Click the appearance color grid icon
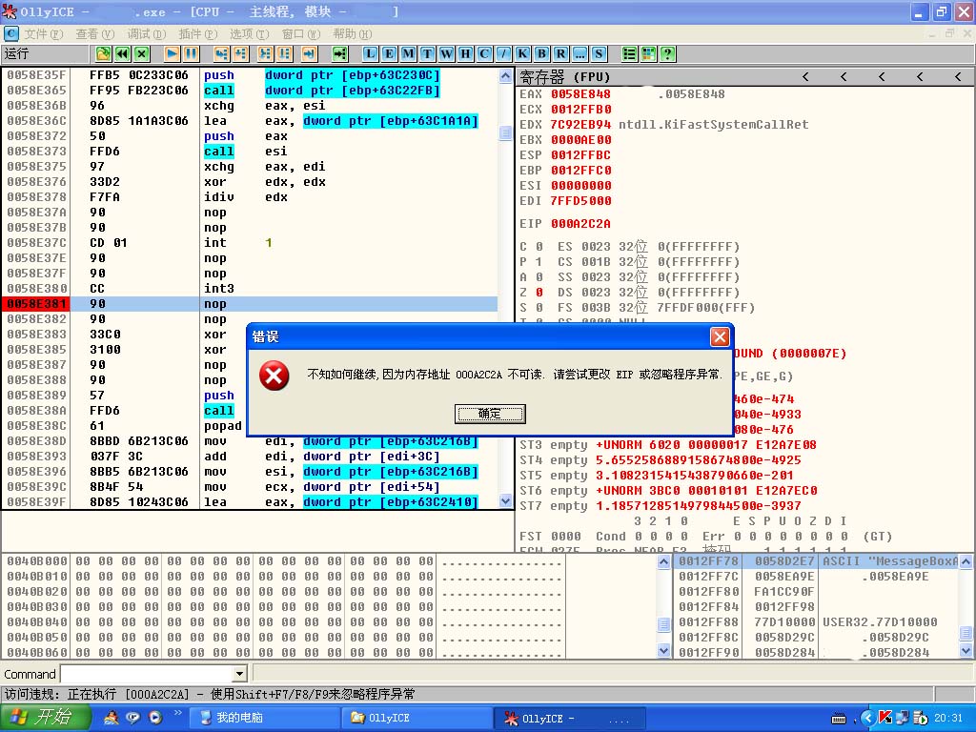 coord(648,54)
